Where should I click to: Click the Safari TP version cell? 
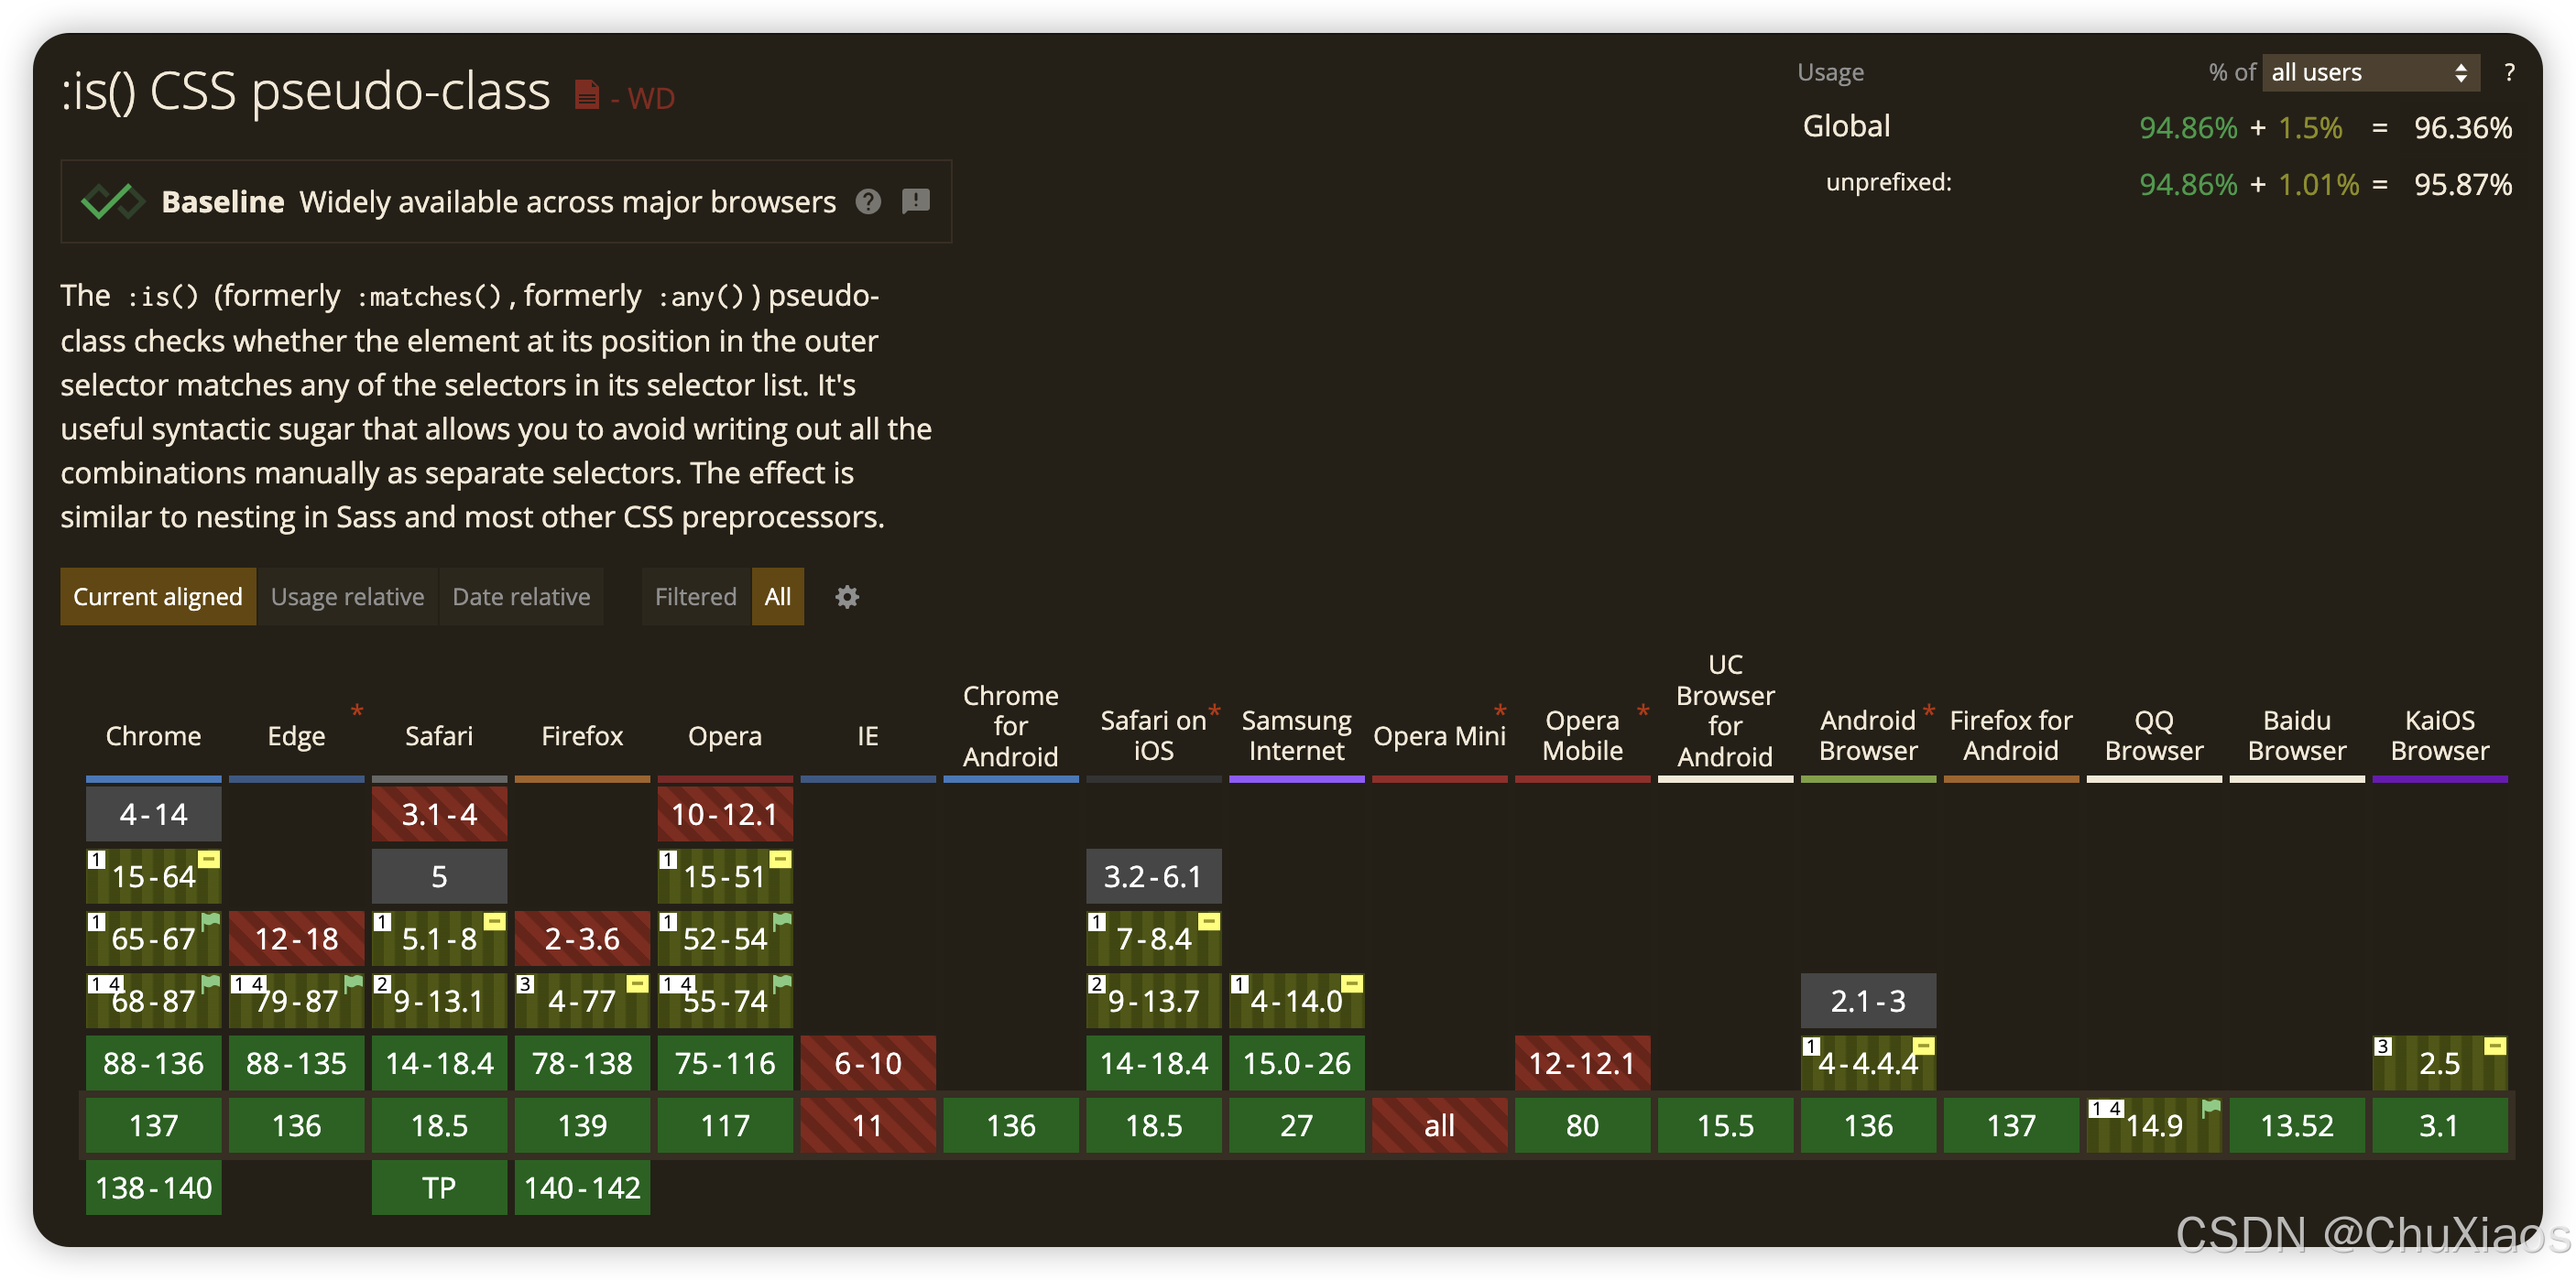click(x=439, y=1188)
